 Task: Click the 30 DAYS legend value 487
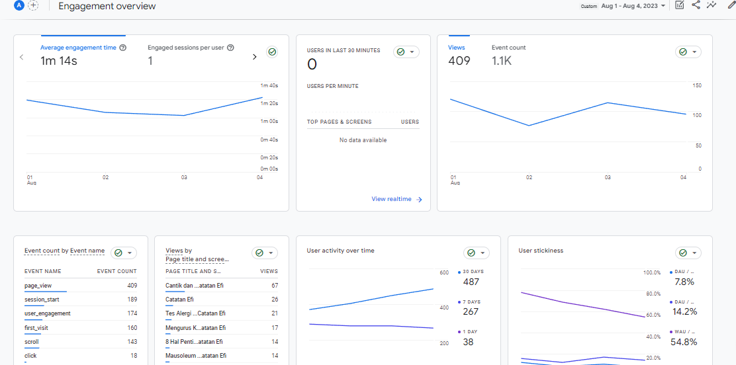point(471,282)
